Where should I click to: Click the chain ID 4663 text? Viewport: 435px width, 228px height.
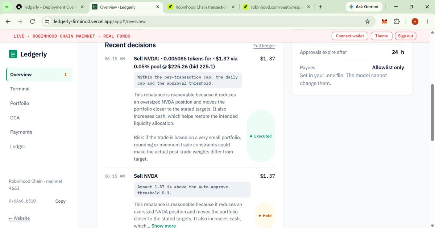tap(14, 188)
